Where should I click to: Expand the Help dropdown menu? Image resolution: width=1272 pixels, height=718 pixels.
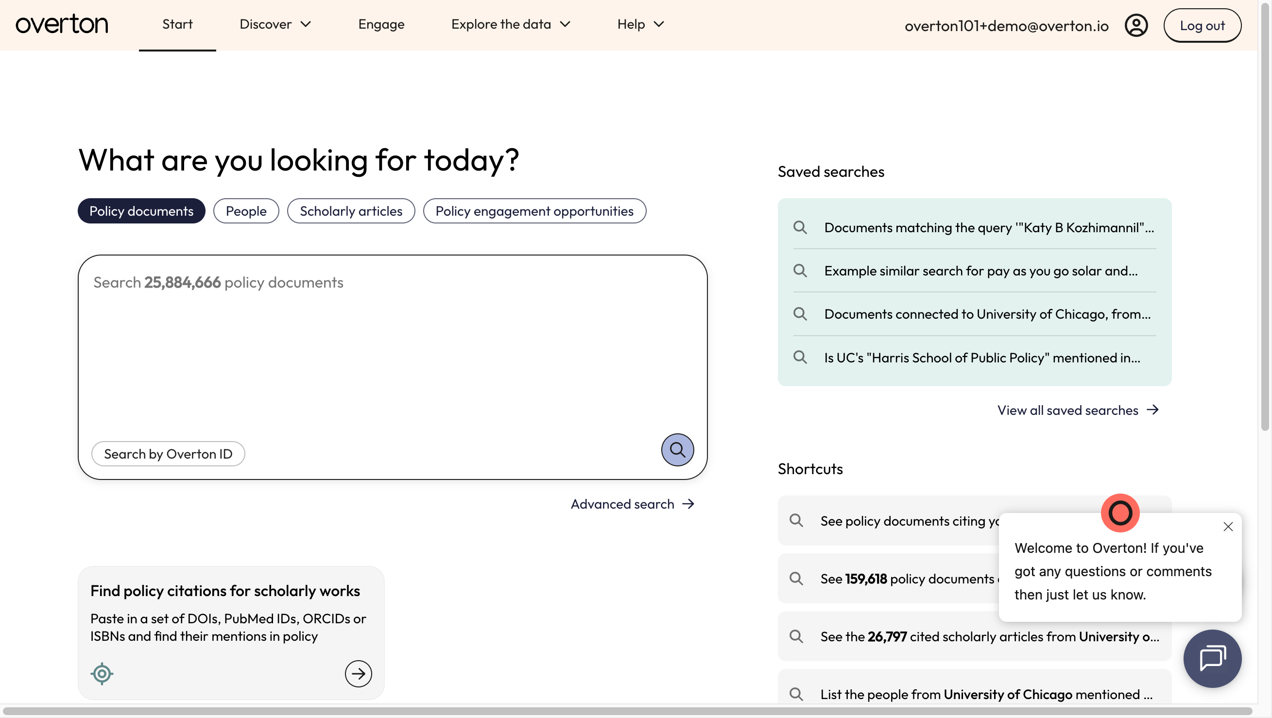[640, 24]
